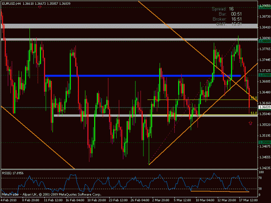The image size is (271, 203).
Task: Click the green 1.38000 price level label
Action: point(264,42)
